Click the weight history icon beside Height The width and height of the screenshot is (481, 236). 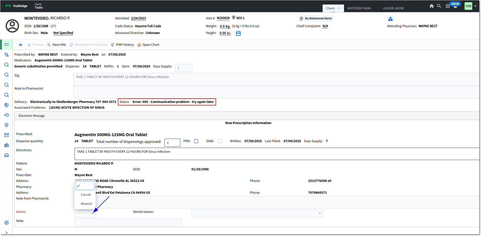tap(238, 33)
